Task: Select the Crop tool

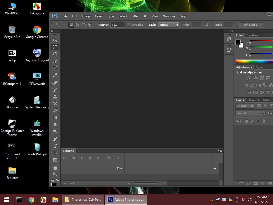Action: click(x=55, y=68)
